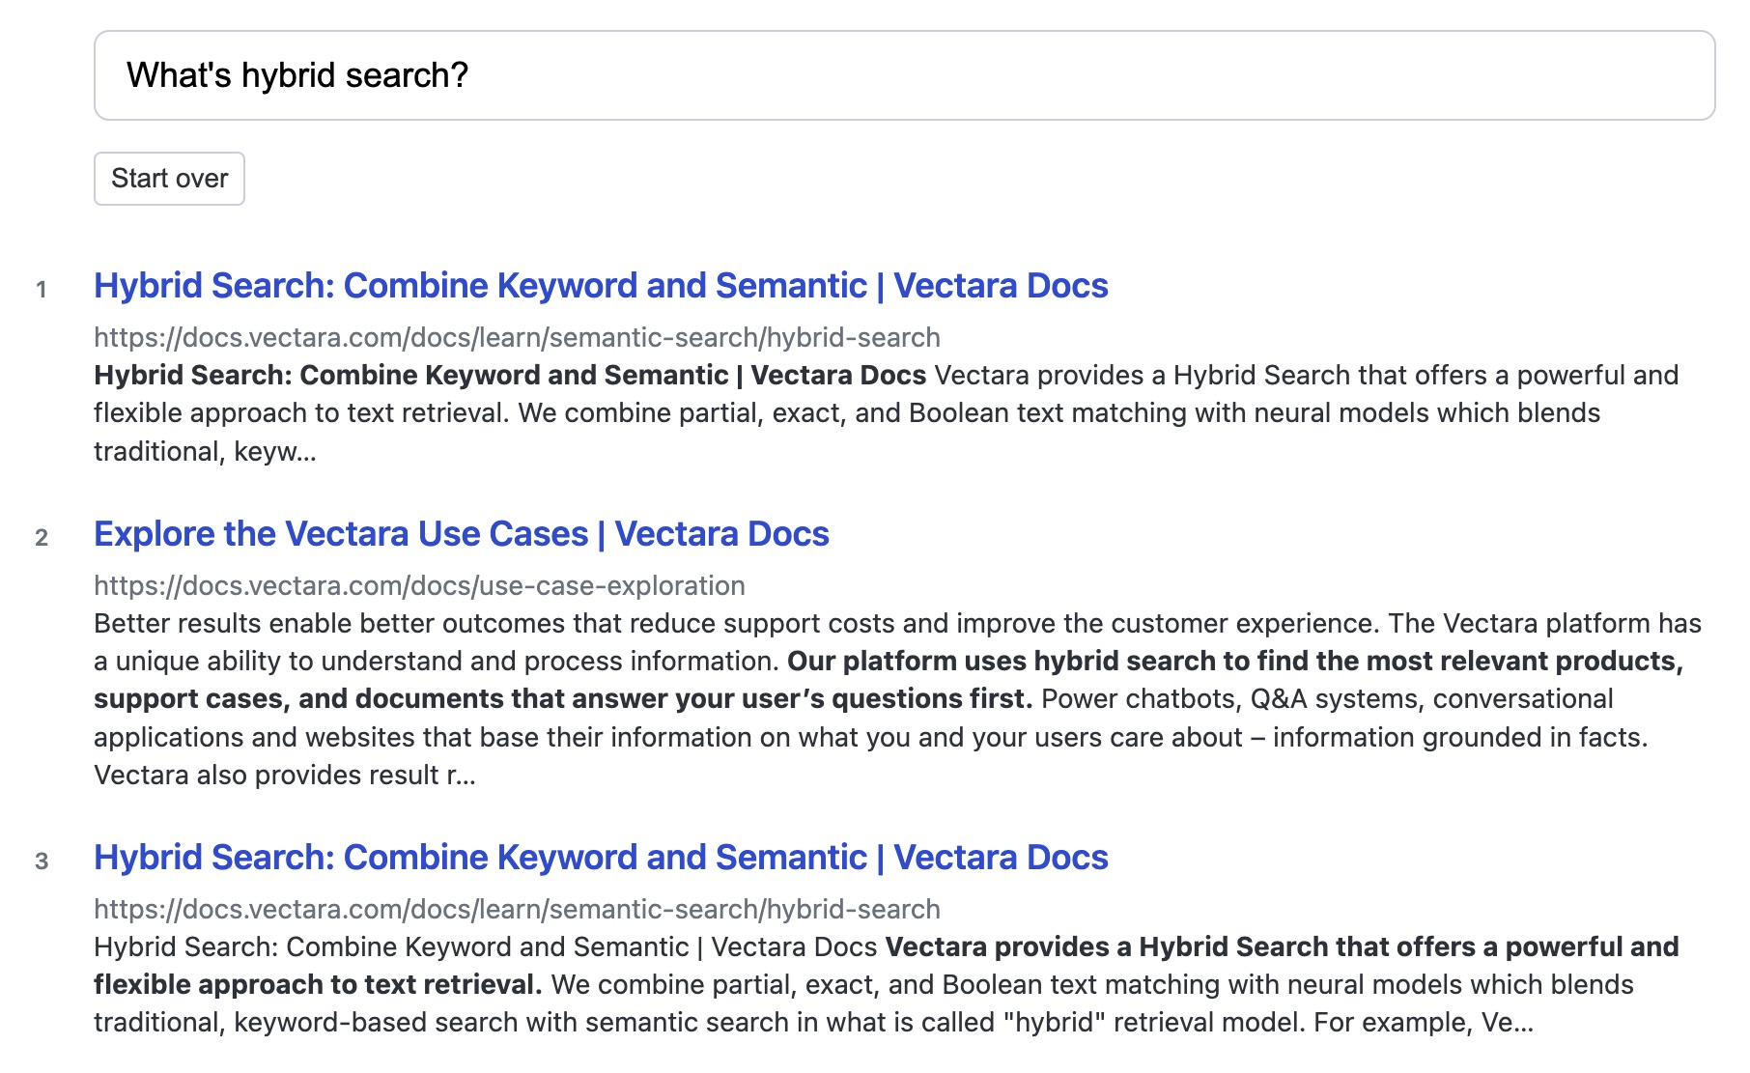This screenshot has width=1750, height=1073.
Task: Click rank number 1 beside first result
Action: point(42,289)
